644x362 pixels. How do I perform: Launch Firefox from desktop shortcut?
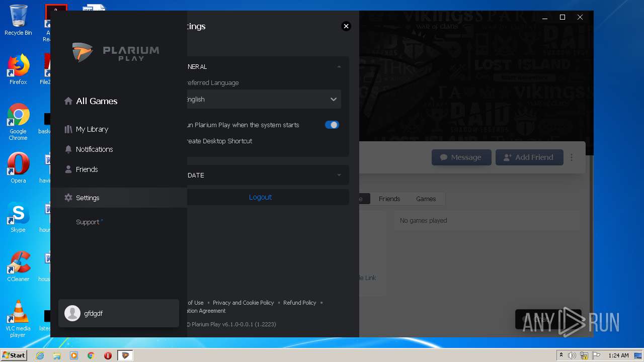[18, 69]
